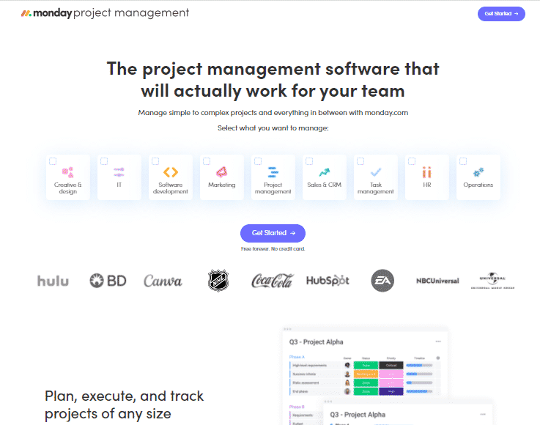Click the Critical priority cell
Screen dimensions: 540x425
[x=391, y=365]
